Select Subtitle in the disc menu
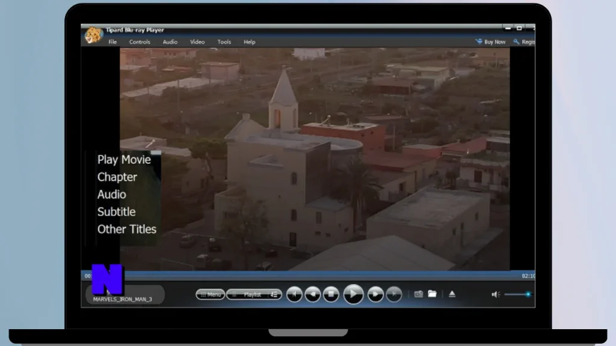616x346 pixels. 116,212
